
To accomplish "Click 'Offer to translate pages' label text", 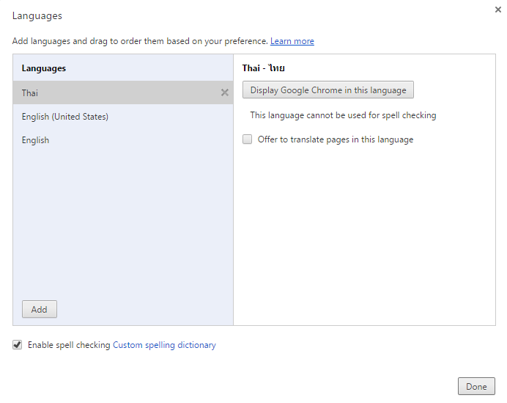I will [336, 139].
